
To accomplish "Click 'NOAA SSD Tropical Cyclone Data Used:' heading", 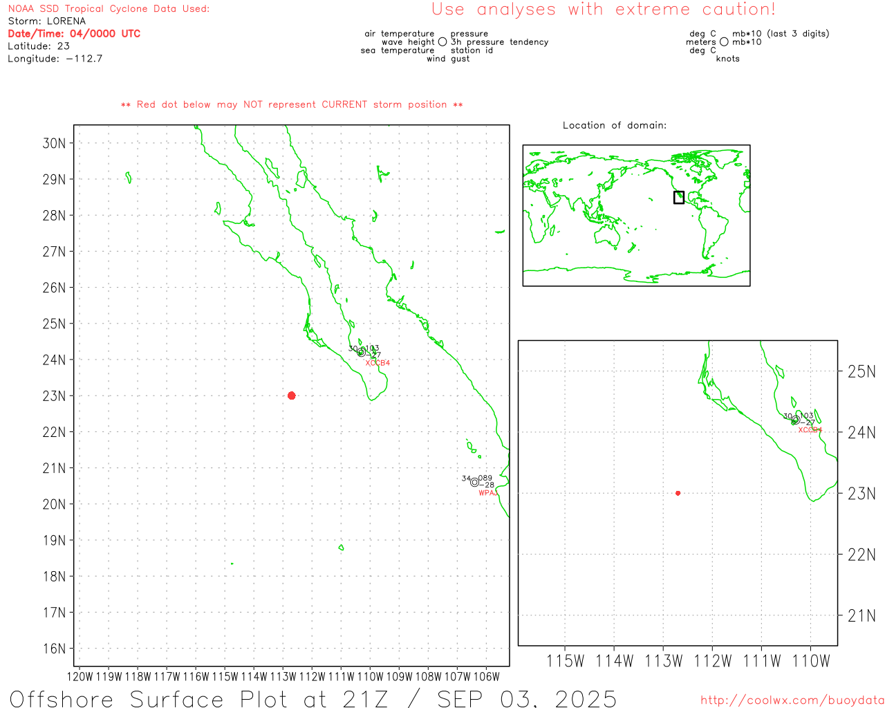I will point(109,9).
